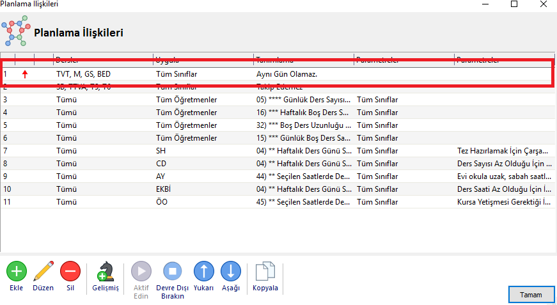
Task: Click EKBİ teacher cell in row 10
Action: pyautogui.click(x=164, y=189)
